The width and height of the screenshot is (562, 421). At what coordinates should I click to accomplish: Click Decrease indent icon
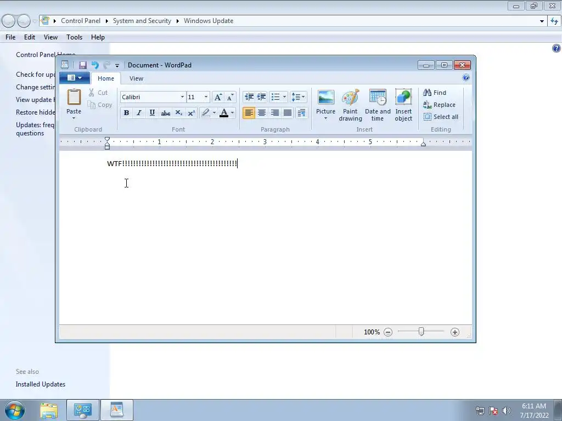[249, 97]
